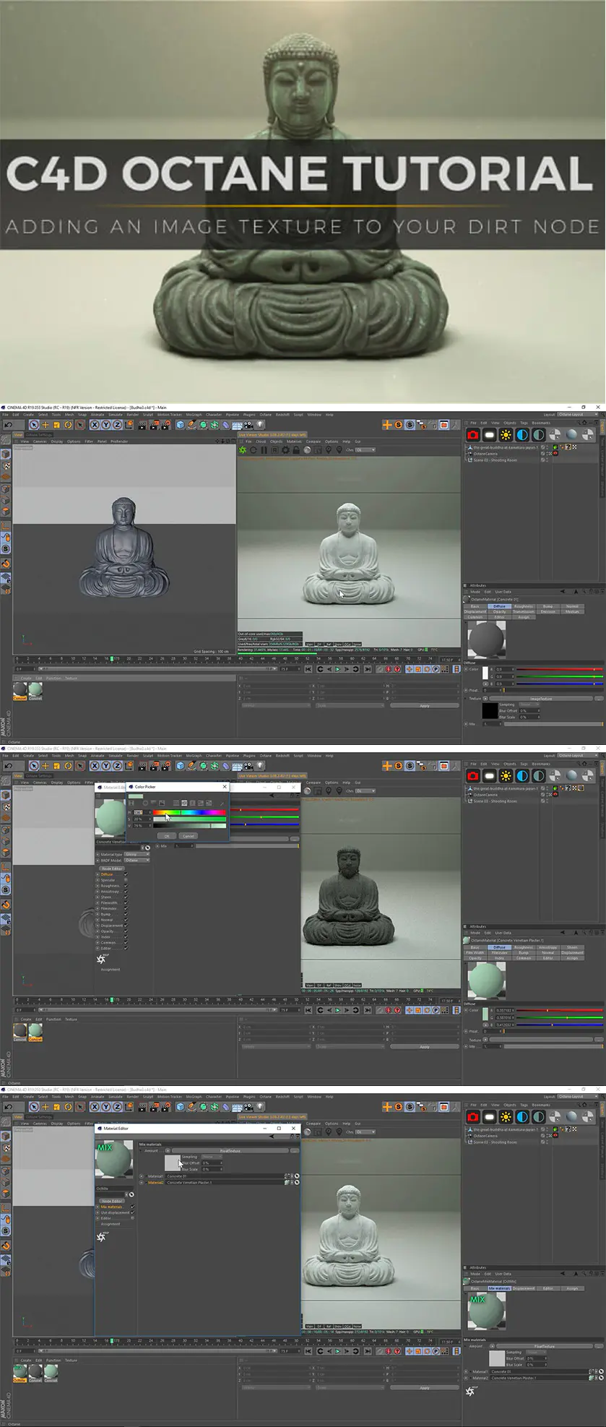Click Hue rainbow slider in Color Picker

click(189, 812)
